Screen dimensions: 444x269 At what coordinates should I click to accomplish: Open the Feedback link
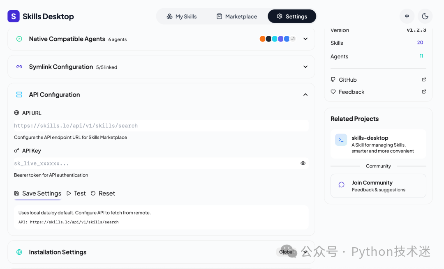378,92
